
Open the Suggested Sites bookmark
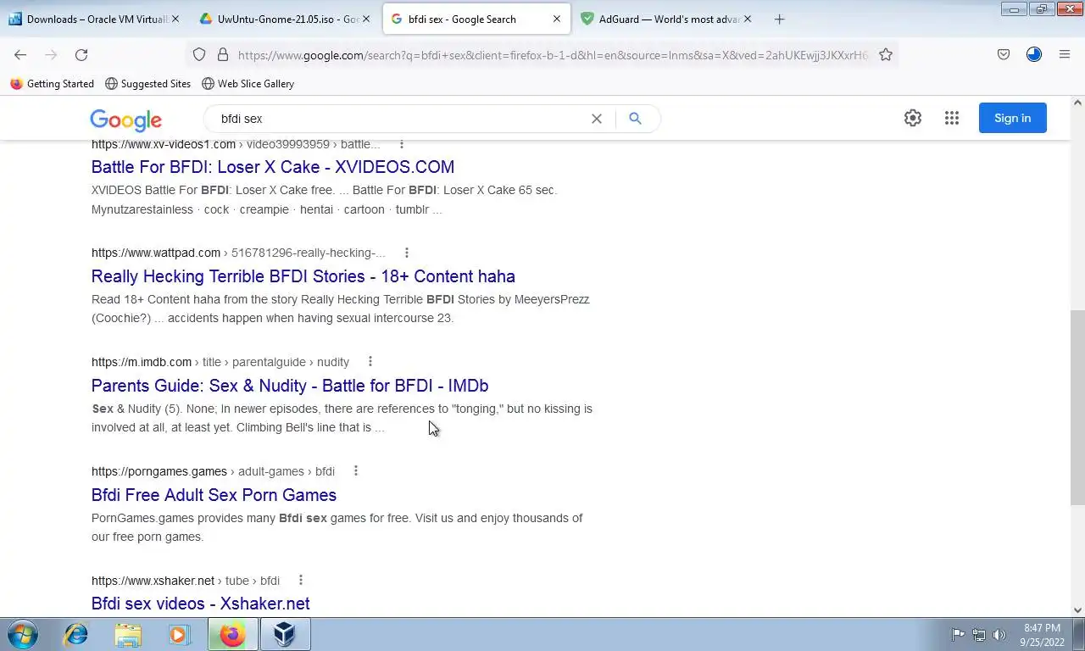[x=147, y=84]
